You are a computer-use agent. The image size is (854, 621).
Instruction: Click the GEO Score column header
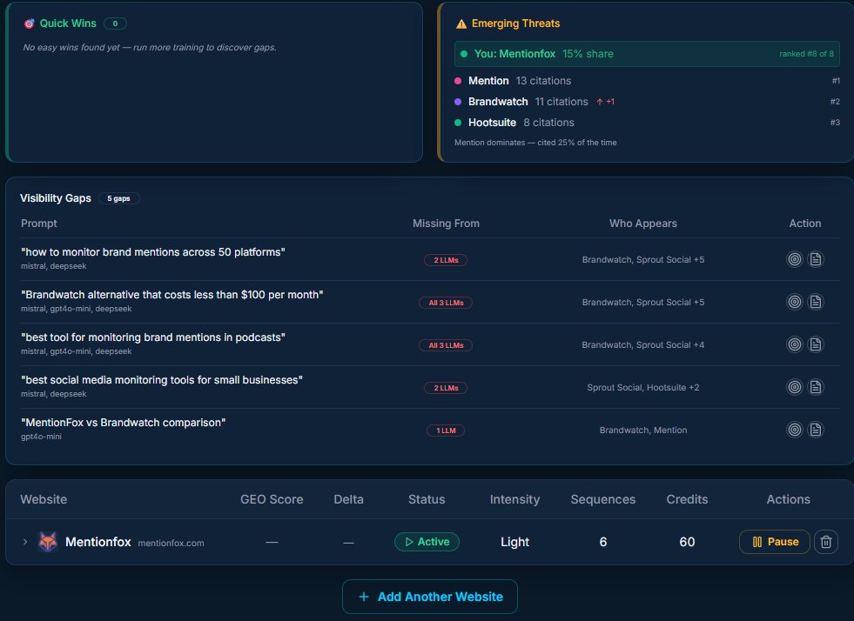pyautogui.click(x=272, y=499)
